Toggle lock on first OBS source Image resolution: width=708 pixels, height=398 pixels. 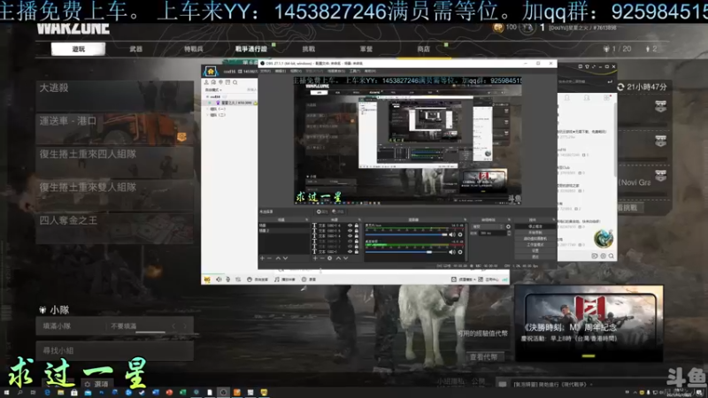pos(357,226)
